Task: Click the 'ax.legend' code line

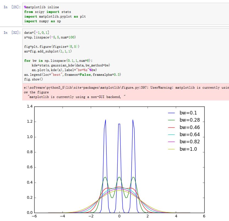Action: point(72,75)
